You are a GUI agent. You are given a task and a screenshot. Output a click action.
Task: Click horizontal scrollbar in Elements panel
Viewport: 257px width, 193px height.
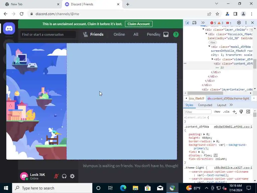(205, 93)
